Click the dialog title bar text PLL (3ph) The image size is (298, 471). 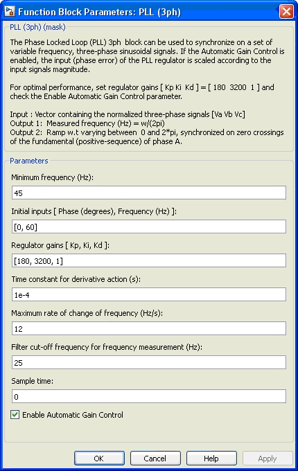[159, 12]
